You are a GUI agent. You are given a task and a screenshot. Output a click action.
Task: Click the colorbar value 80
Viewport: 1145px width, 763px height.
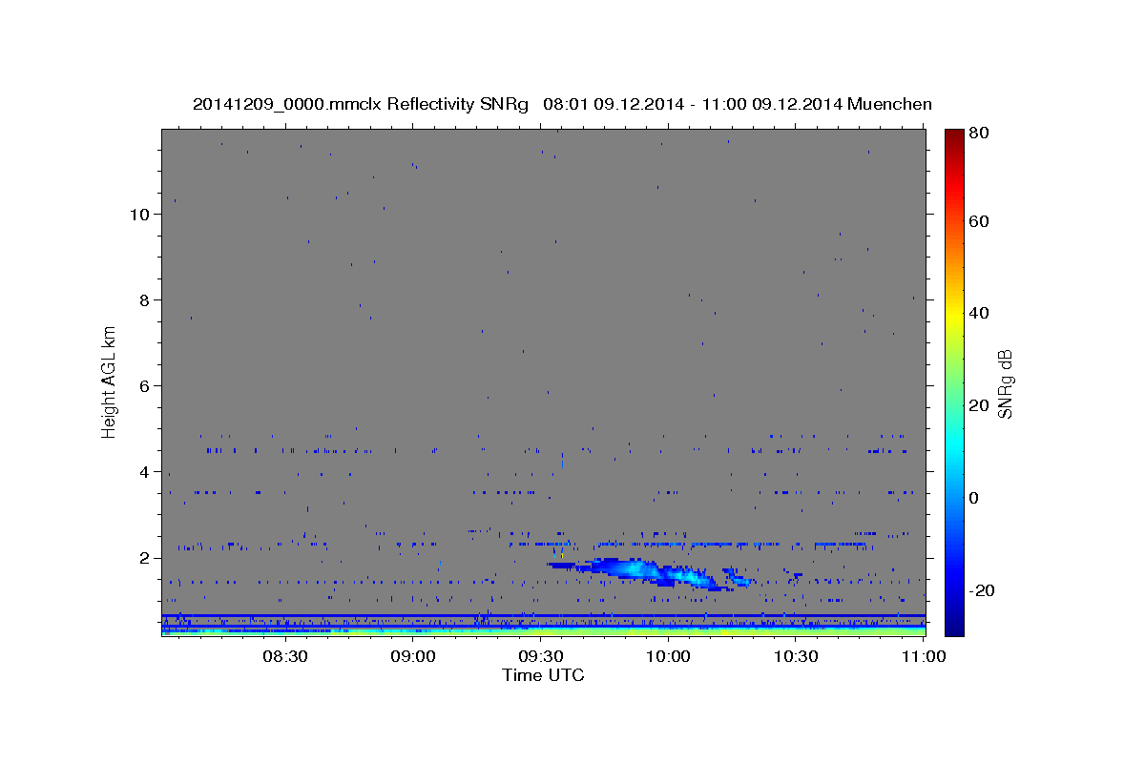pyautogui.click(x=979, y=134)
